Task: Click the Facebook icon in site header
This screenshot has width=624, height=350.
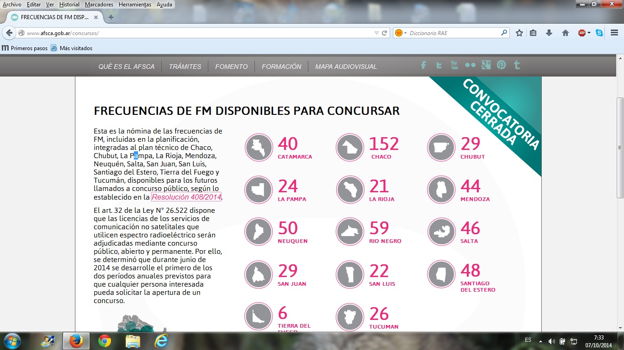Action: coord(423,65)
